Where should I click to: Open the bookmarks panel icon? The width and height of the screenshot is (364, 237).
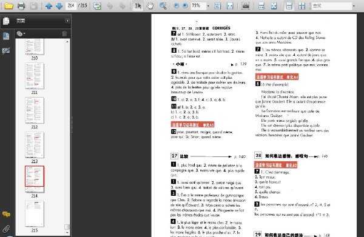6,36
